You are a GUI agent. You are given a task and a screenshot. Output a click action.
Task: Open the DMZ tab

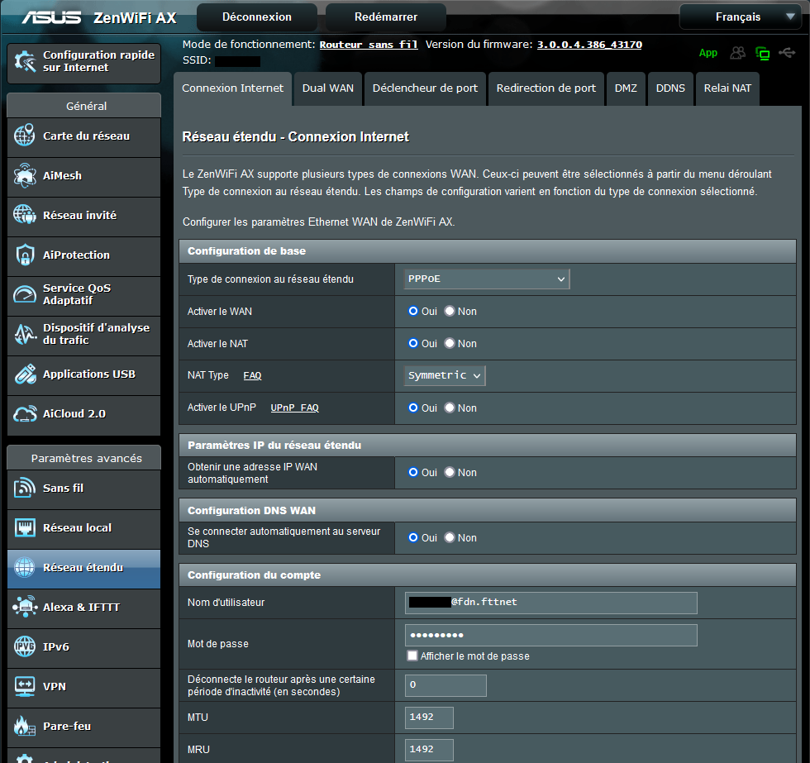pos(626,88)
